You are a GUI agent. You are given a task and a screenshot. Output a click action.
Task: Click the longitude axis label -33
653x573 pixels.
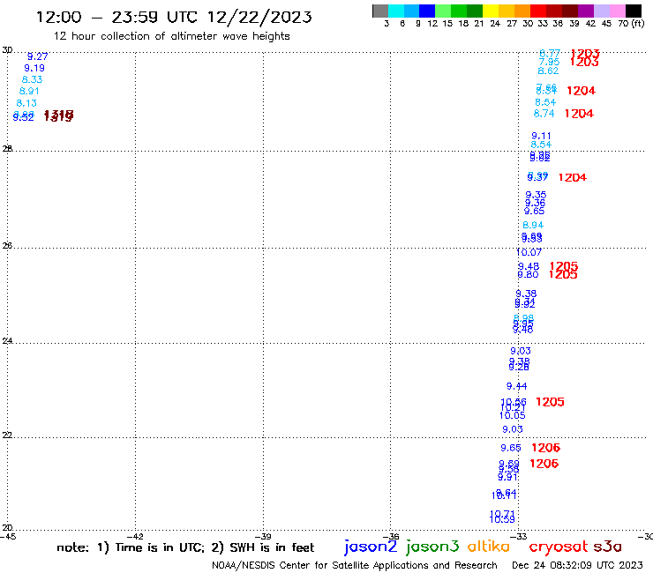519,536
